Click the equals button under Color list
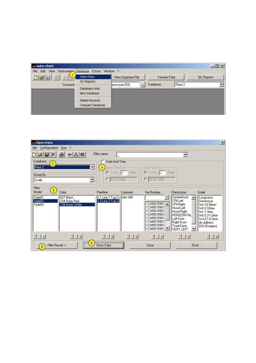 (81, 236)
